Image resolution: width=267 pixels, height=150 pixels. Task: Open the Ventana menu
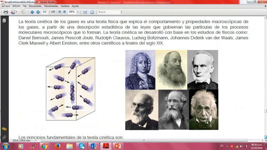tap(65, 6)
